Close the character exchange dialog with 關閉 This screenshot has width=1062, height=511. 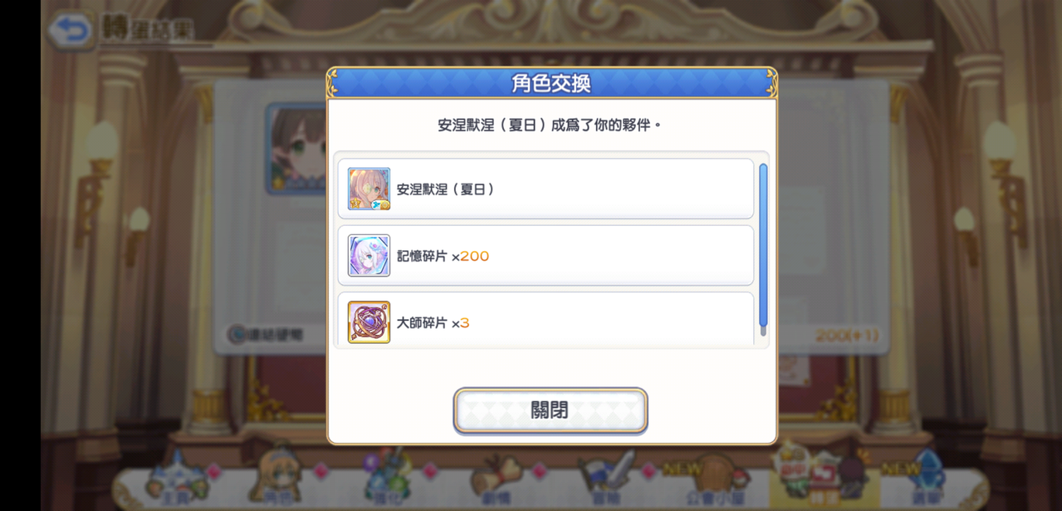(x=550, y=410)
